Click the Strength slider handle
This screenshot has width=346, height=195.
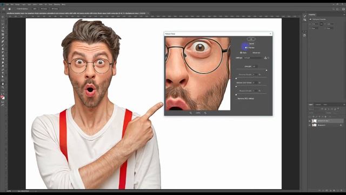[x=267, y=70]
